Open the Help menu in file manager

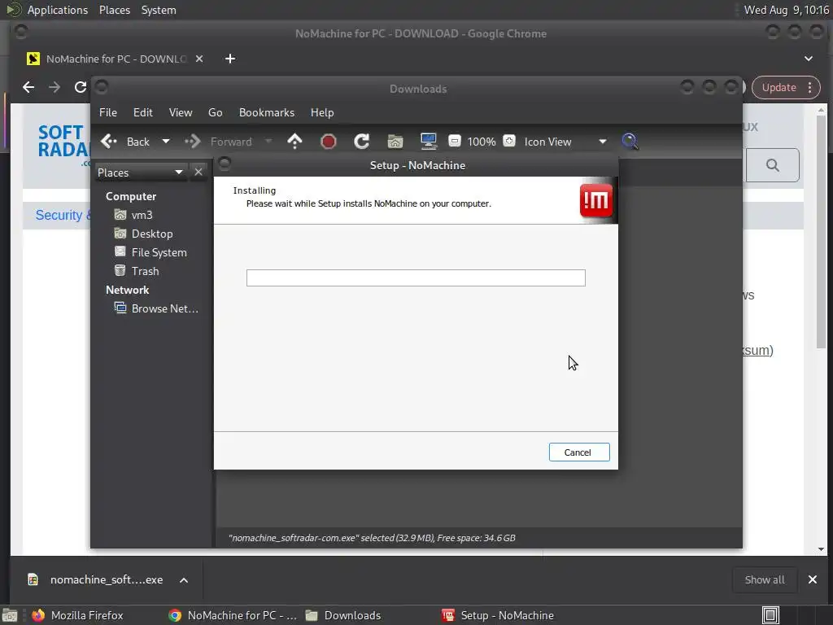pos(322,112)
